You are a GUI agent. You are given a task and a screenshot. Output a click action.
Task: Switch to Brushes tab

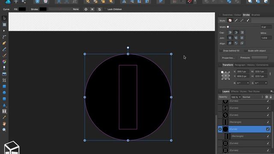(x=256, y=15)
